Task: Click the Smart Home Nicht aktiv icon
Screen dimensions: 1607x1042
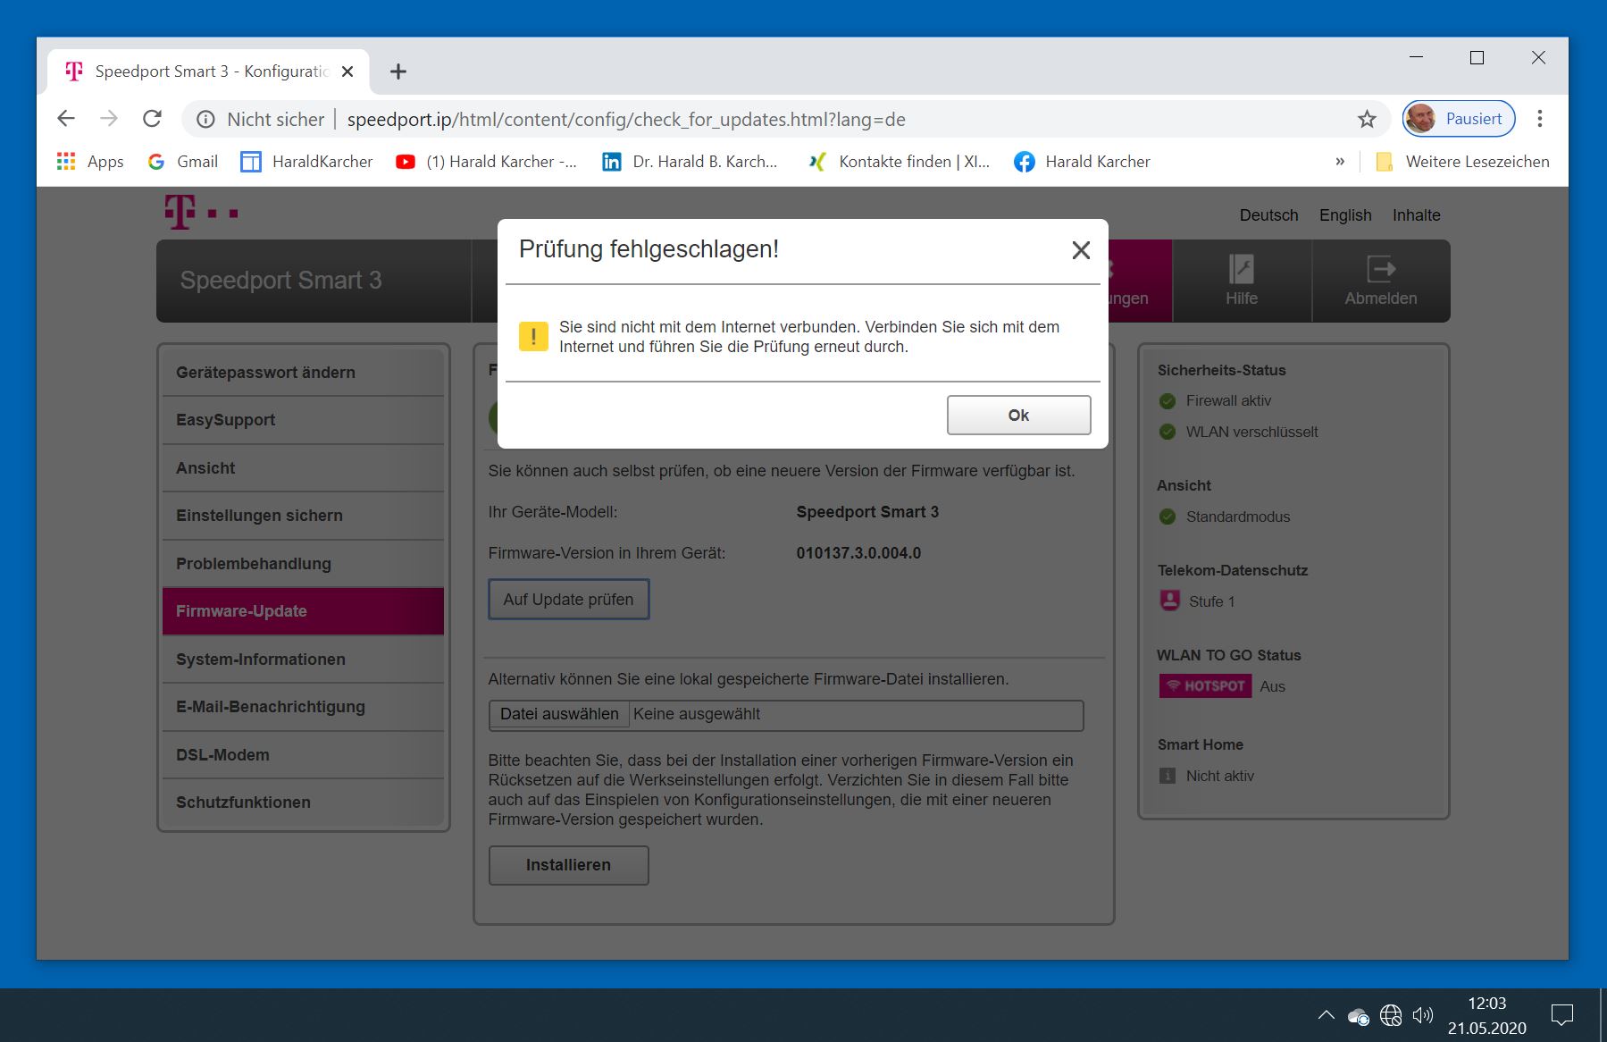Action: point(1167,776)
